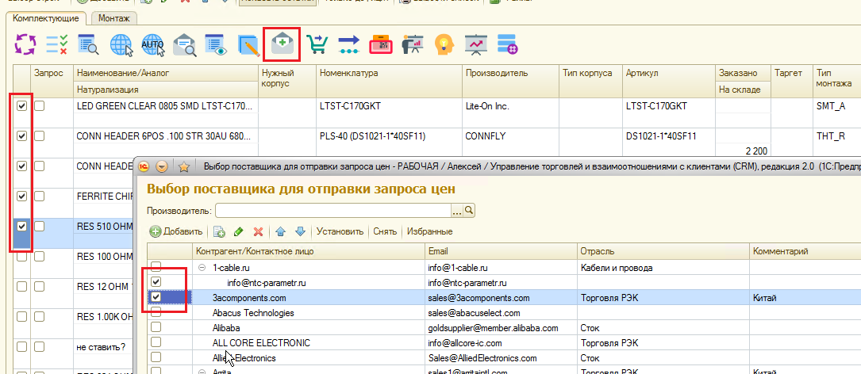This screenshot has height=374, width=861.
Task: Click the yellow lightbulb head icon
Action: click(x=443, y=44)
